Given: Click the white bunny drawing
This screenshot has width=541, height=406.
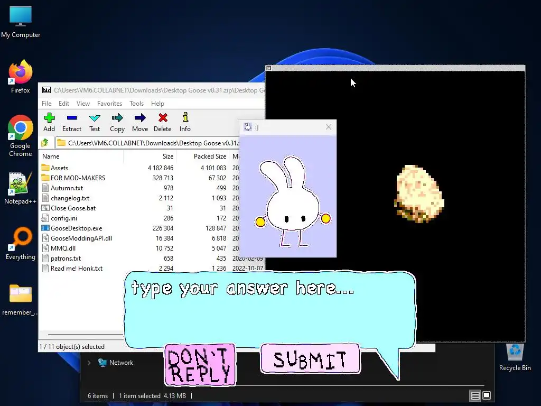Looking at the screenshot, I should click(x=293, y=201).
